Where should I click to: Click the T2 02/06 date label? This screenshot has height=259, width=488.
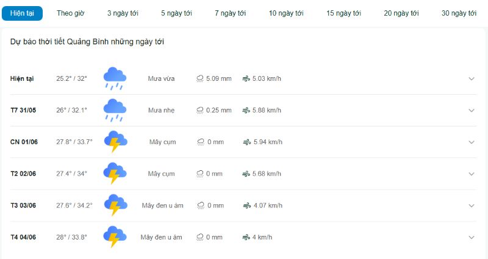click(x=23, y=174)
